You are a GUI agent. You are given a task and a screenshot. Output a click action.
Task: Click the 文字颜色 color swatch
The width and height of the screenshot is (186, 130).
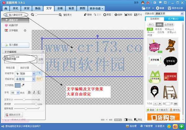tap(18, 85)
